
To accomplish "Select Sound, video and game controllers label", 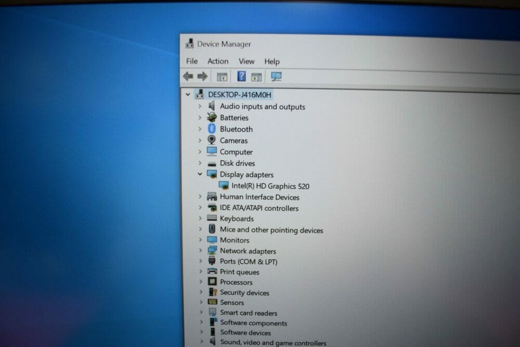I will coord(274,343).
